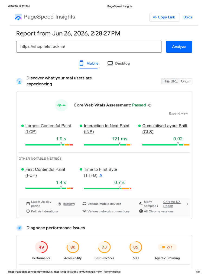This screenshot has width=208, height=278.
Task: Switch to the Desktop tab
Action: pyautogui.click(x=119, y=64)
